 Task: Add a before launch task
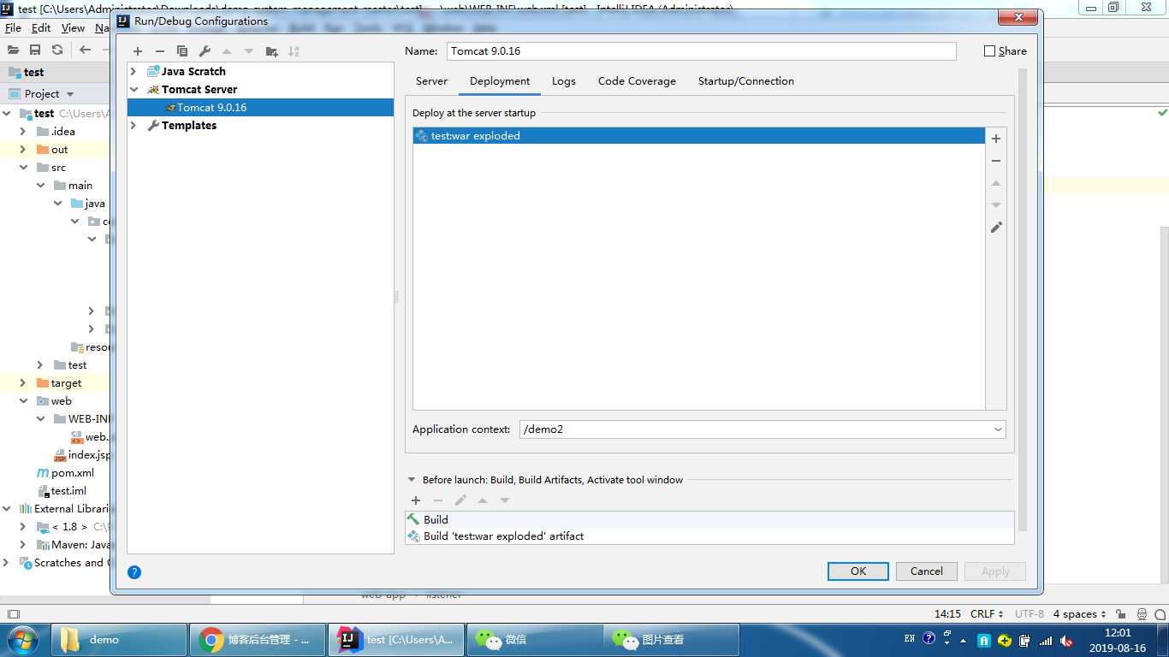point(416,500)
